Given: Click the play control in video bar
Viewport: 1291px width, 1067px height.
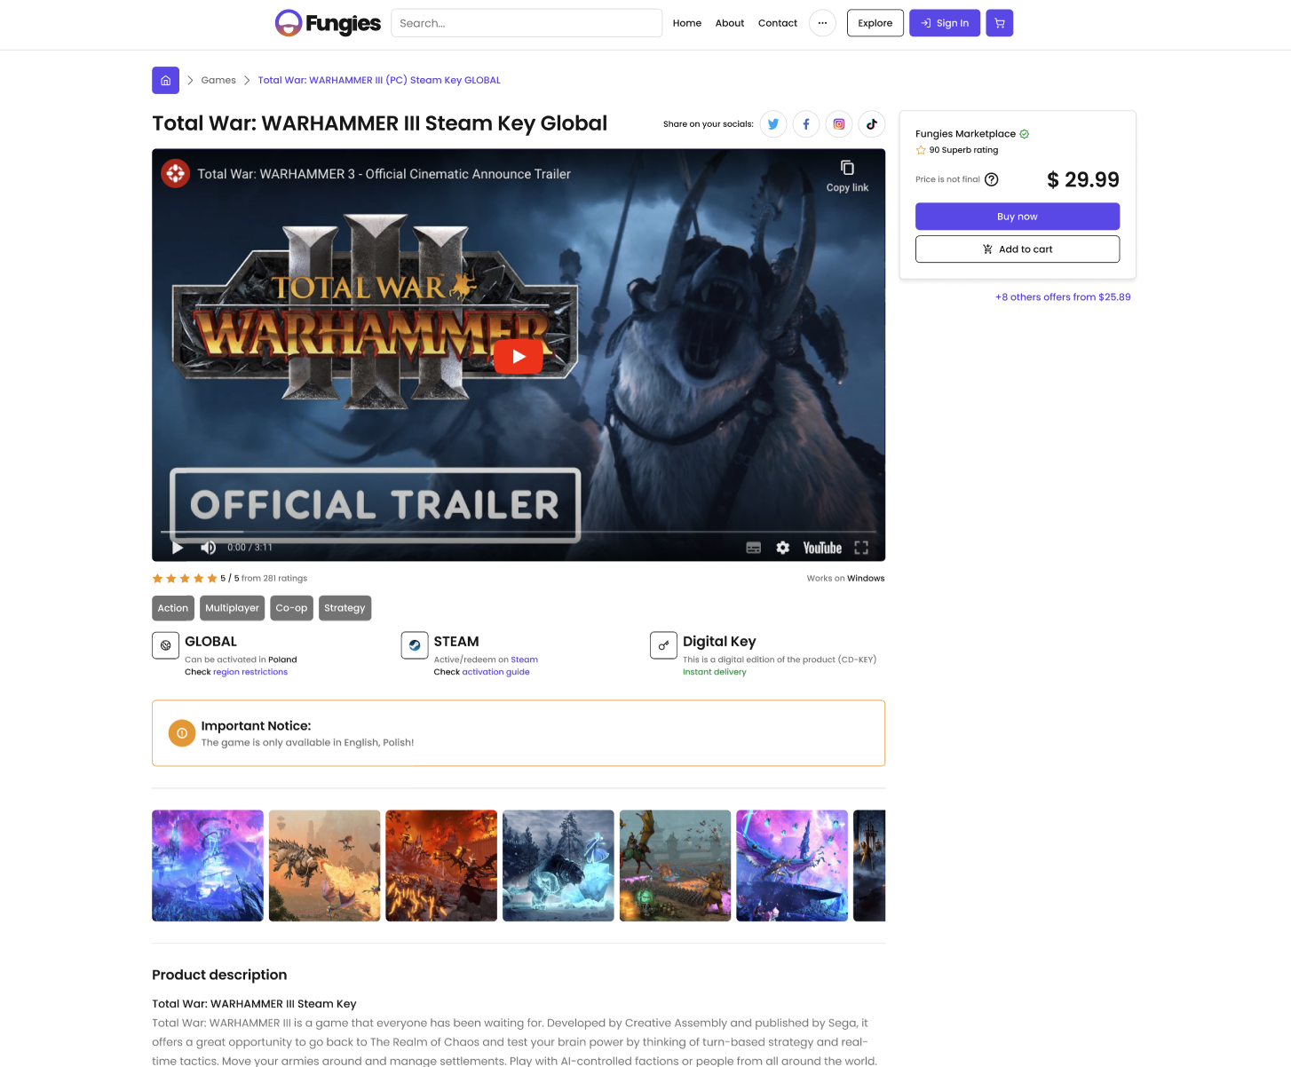Looking at the screenshot, I should (x=178, y=548).
